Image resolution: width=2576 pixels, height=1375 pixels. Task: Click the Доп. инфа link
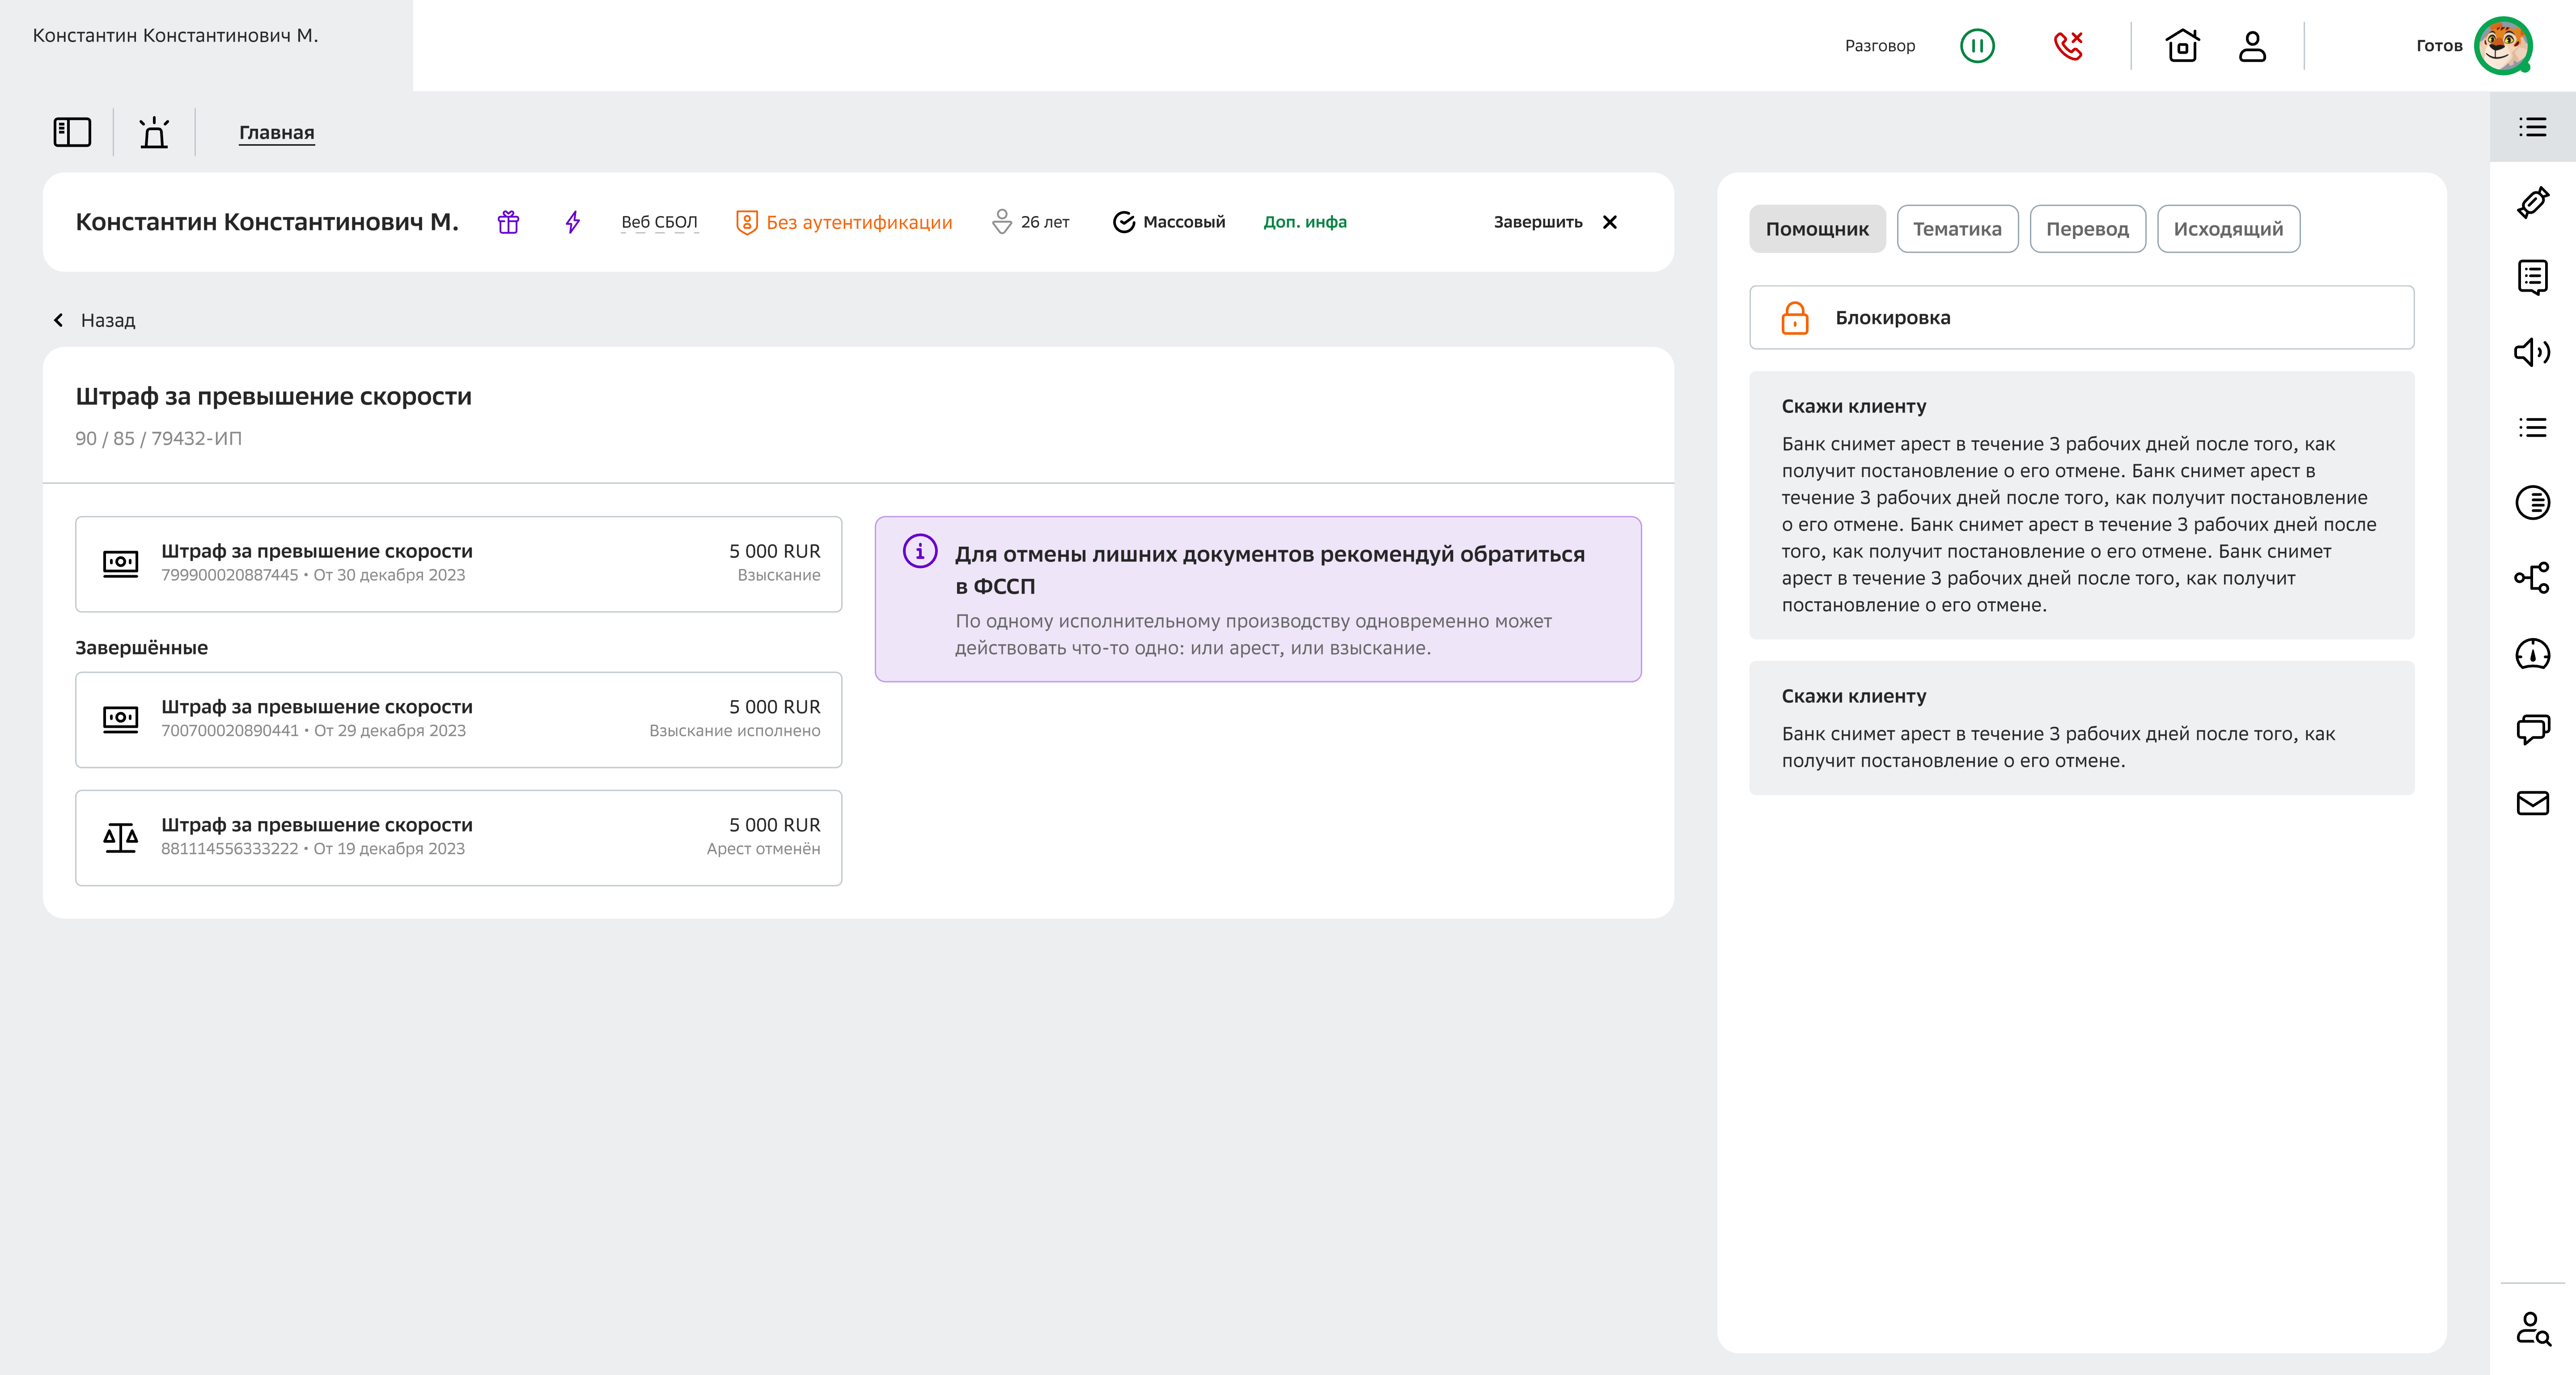point(1304,222)
